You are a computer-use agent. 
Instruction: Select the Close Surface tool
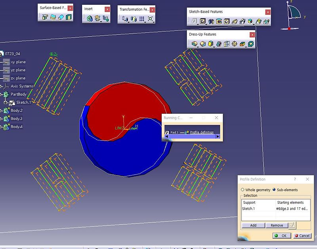point(61,17)
